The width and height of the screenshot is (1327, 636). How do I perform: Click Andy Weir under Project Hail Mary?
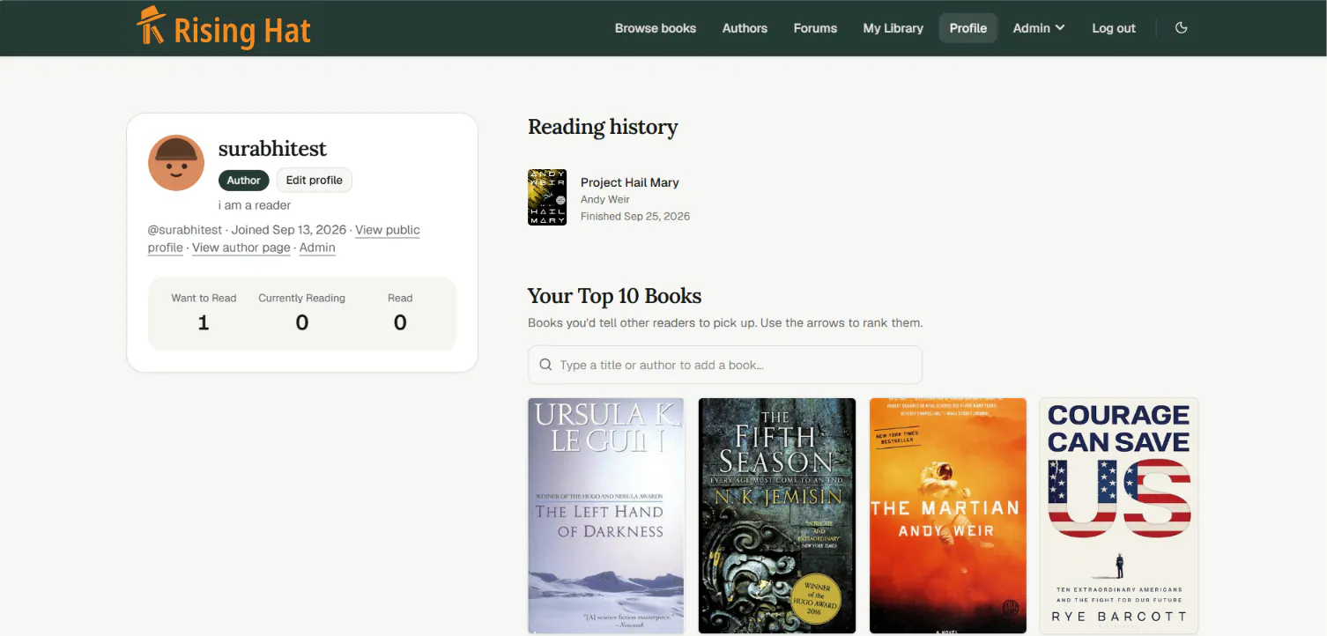tap(604, 200)
